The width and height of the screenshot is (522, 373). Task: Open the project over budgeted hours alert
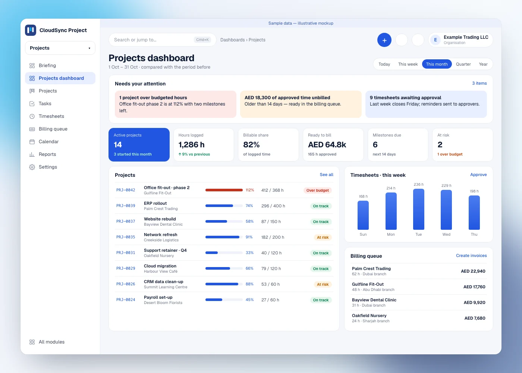(176, 104)
